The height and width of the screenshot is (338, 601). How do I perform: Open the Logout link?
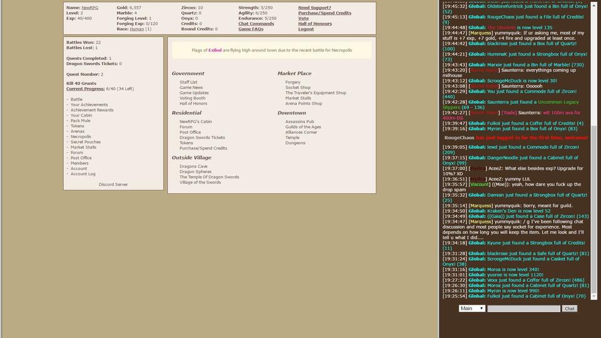(x=306, y=29)
